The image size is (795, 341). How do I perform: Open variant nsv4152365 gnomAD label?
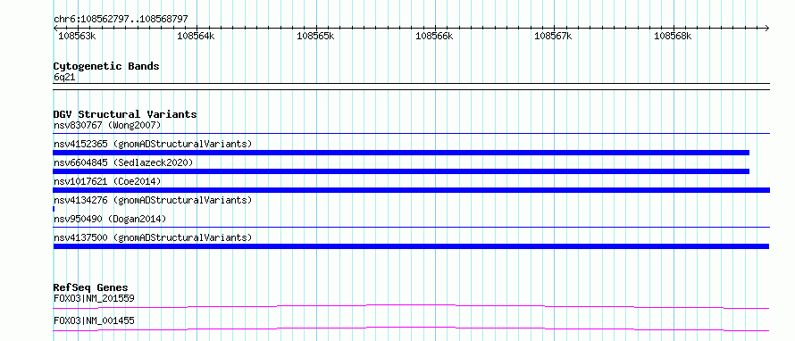(x=153, y=144)
